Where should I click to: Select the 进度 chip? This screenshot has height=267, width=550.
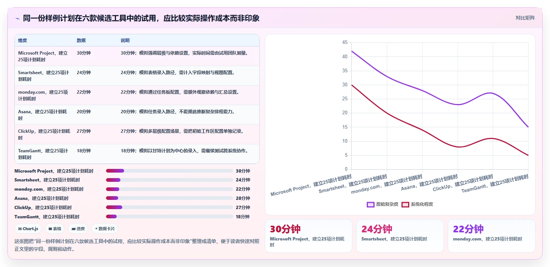pyautogui.click(x=78, y=229)
